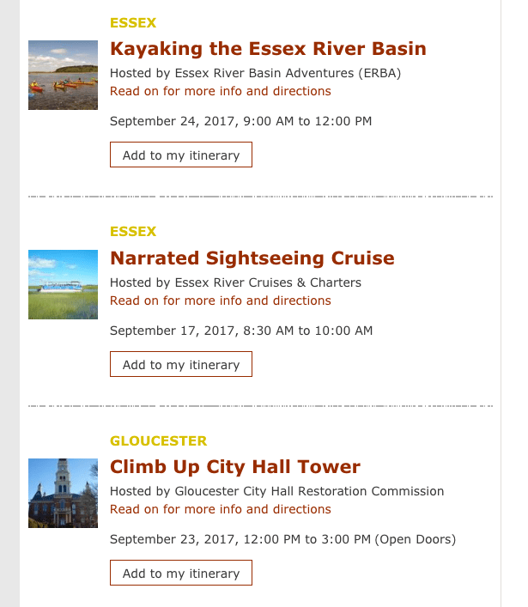Add Narrated Sightseeing Cruise to my itinerary
The image size is (528, 607).
click(x=181, y=365)
